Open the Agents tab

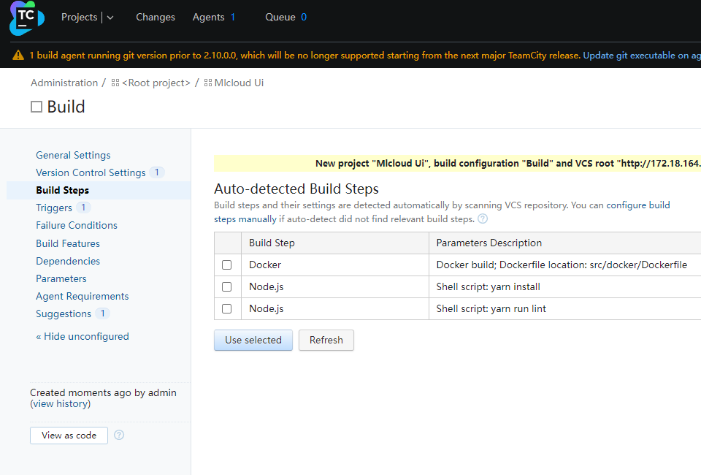208,17
